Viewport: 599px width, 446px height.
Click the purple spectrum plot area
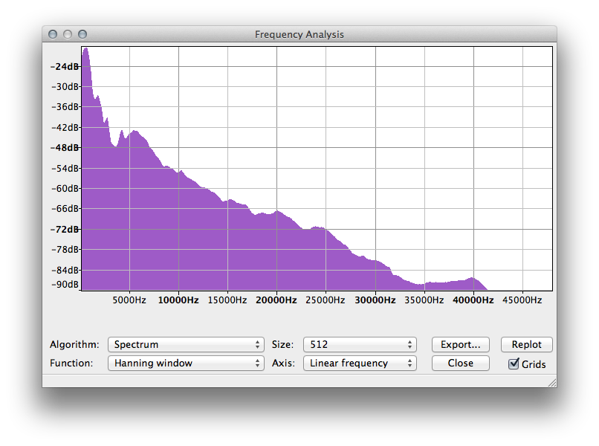point(317,169)
